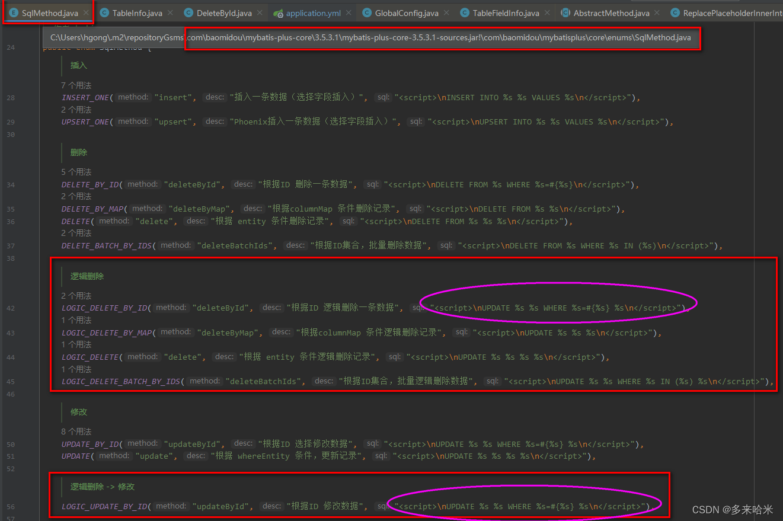
Task: Click the '插入' doc comment
Action: pyautogui.click(x=79, y=65)
